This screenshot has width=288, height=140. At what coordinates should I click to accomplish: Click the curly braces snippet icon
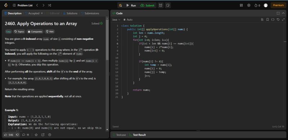pyautogui.click(x=273, y=19)
